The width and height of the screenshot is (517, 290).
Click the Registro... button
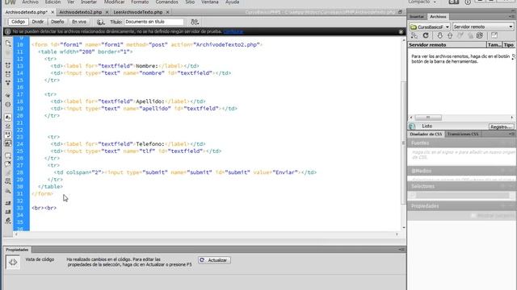pyautogui.click(x=501, y=126)
